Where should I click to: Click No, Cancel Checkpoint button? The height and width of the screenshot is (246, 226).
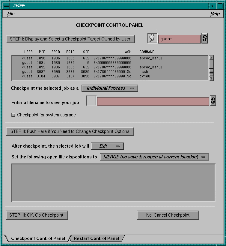coord(168,215)
